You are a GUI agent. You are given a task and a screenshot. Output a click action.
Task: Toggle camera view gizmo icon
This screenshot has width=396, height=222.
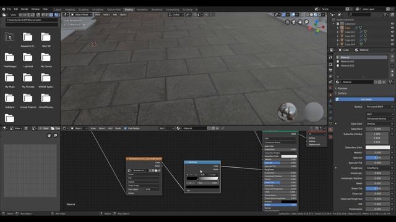[x=293, y=22]
